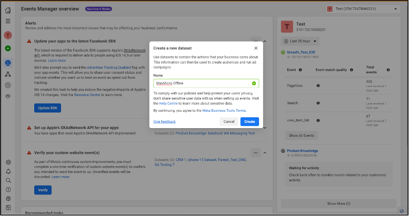Open the data sources triangle-nodes icon
The image size is (409, 216).
coord(8,74)
